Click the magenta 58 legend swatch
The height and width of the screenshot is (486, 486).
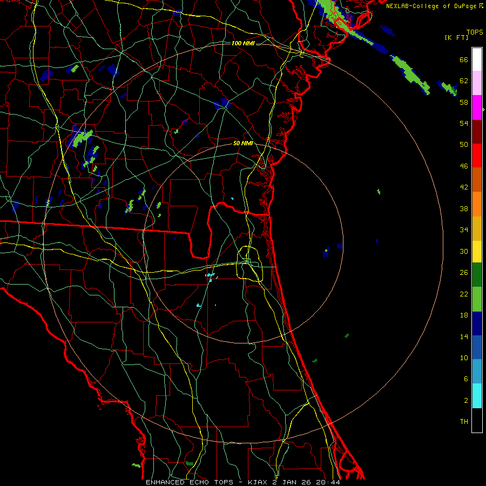[x=477, y=107]
